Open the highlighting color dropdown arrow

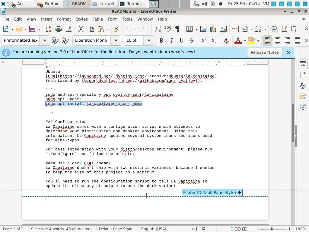pos(258,41)
